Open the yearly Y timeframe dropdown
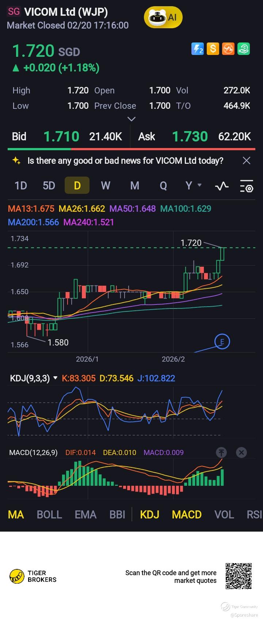The image size is (263, 621). tap(193, 185)
